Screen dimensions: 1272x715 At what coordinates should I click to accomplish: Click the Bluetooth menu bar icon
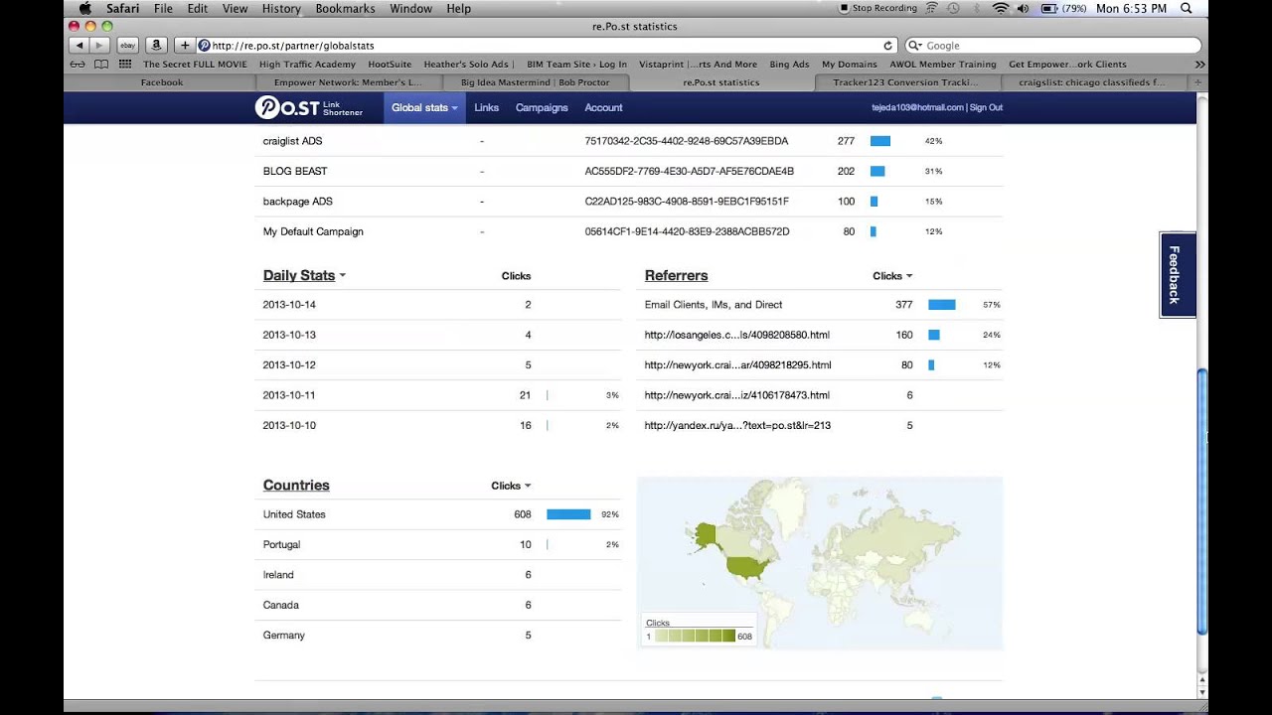pos(977,8)
